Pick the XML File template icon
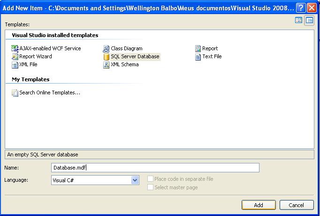Viewport: 320px width, 216px height. tap(15, 65)
